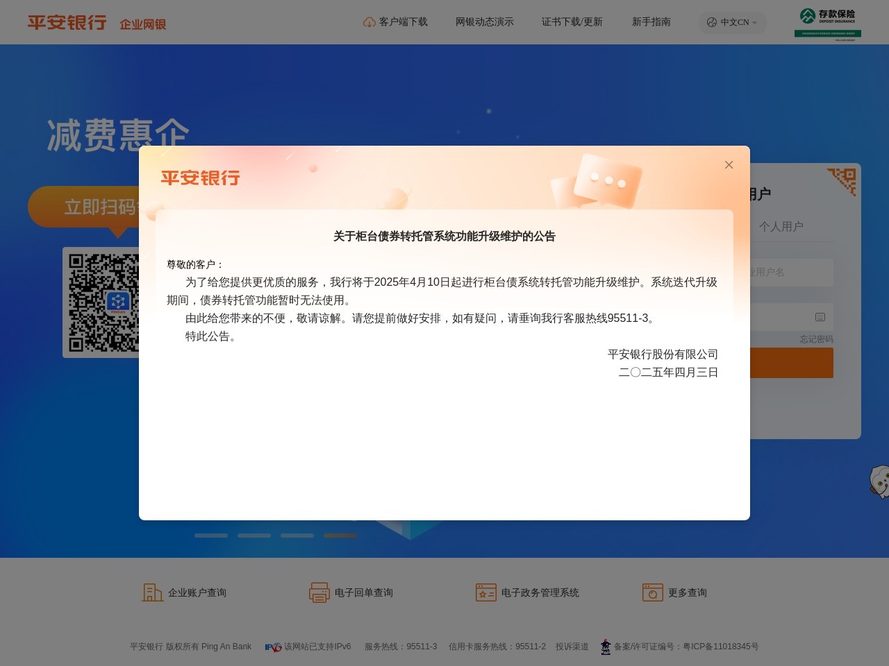Click the 更多查询 magnifier icon
The width and height of the screenshot is (889, 666).
click(x=653, y=592)
